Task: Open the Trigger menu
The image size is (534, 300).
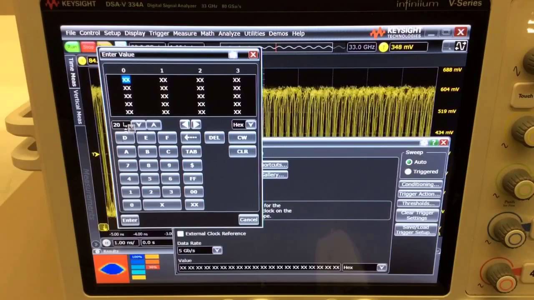Action: point(159,33)
